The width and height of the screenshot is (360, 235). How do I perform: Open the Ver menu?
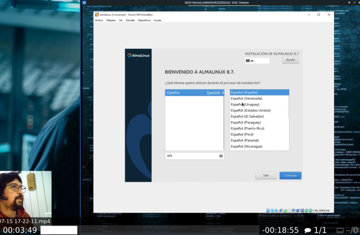[x=121, y=20]
